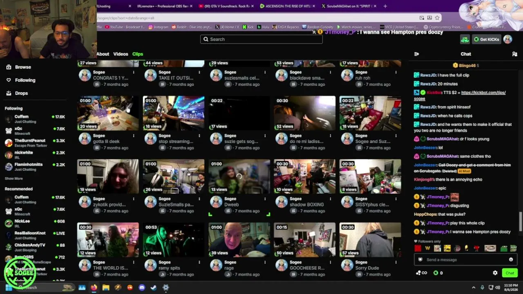Open chat settings gear icon
Image resolution: width=523 pixels, height=294 pixels.
pyautogui.click(x=495, y=273)
